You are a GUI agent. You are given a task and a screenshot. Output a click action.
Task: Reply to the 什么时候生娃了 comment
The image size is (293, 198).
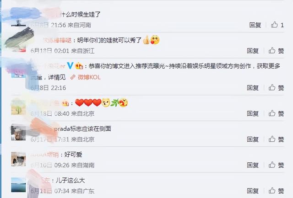tap(255, 25)
